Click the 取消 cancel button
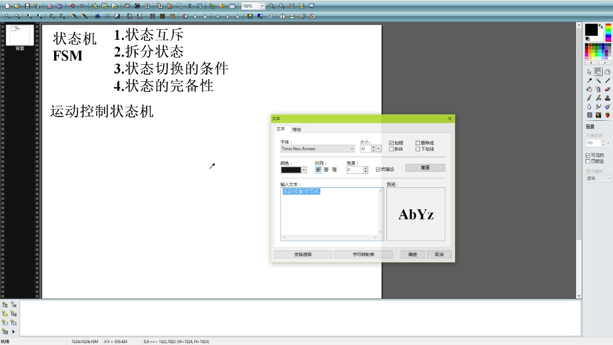 [x=439, y=254]
